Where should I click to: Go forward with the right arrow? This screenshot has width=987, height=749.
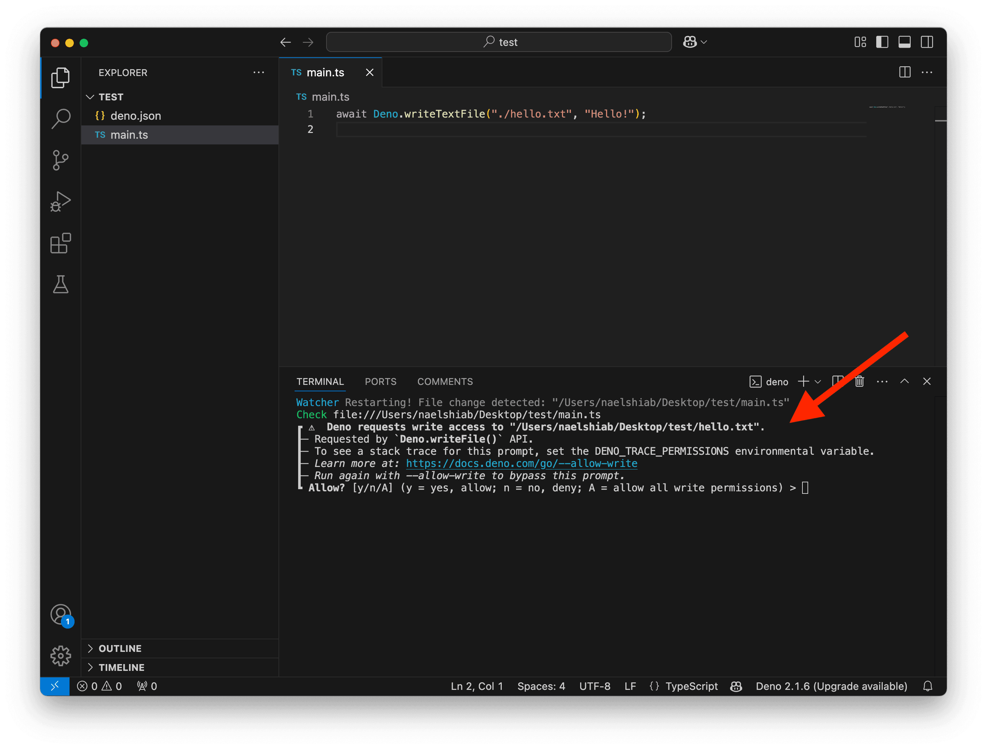pos(308,42)
